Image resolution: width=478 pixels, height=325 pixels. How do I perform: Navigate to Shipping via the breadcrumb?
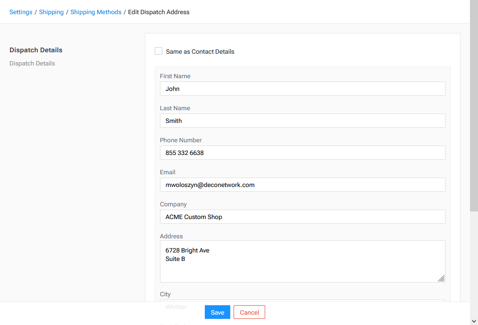pos(51,12)
